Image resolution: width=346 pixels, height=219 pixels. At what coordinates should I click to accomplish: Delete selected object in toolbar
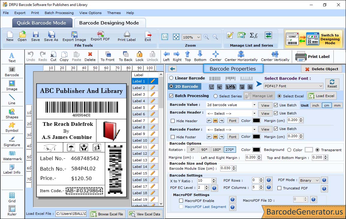90,56
